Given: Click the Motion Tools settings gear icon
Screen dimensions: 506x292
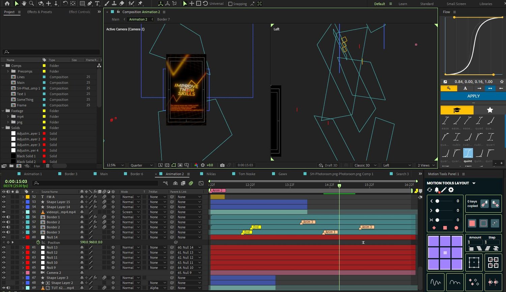Looking at the screenshot, I should (x=451, y=190).
